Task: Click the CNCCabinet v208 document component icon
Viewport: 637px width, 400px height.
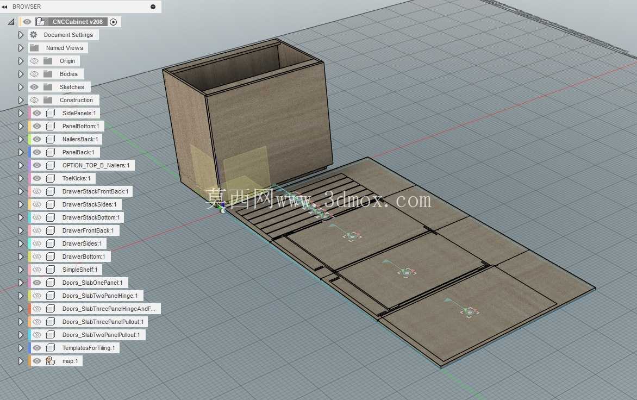Action: point(41,22)
